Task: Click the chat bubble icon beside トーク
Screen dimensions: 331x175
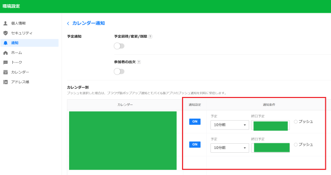Action: point(6,62)
